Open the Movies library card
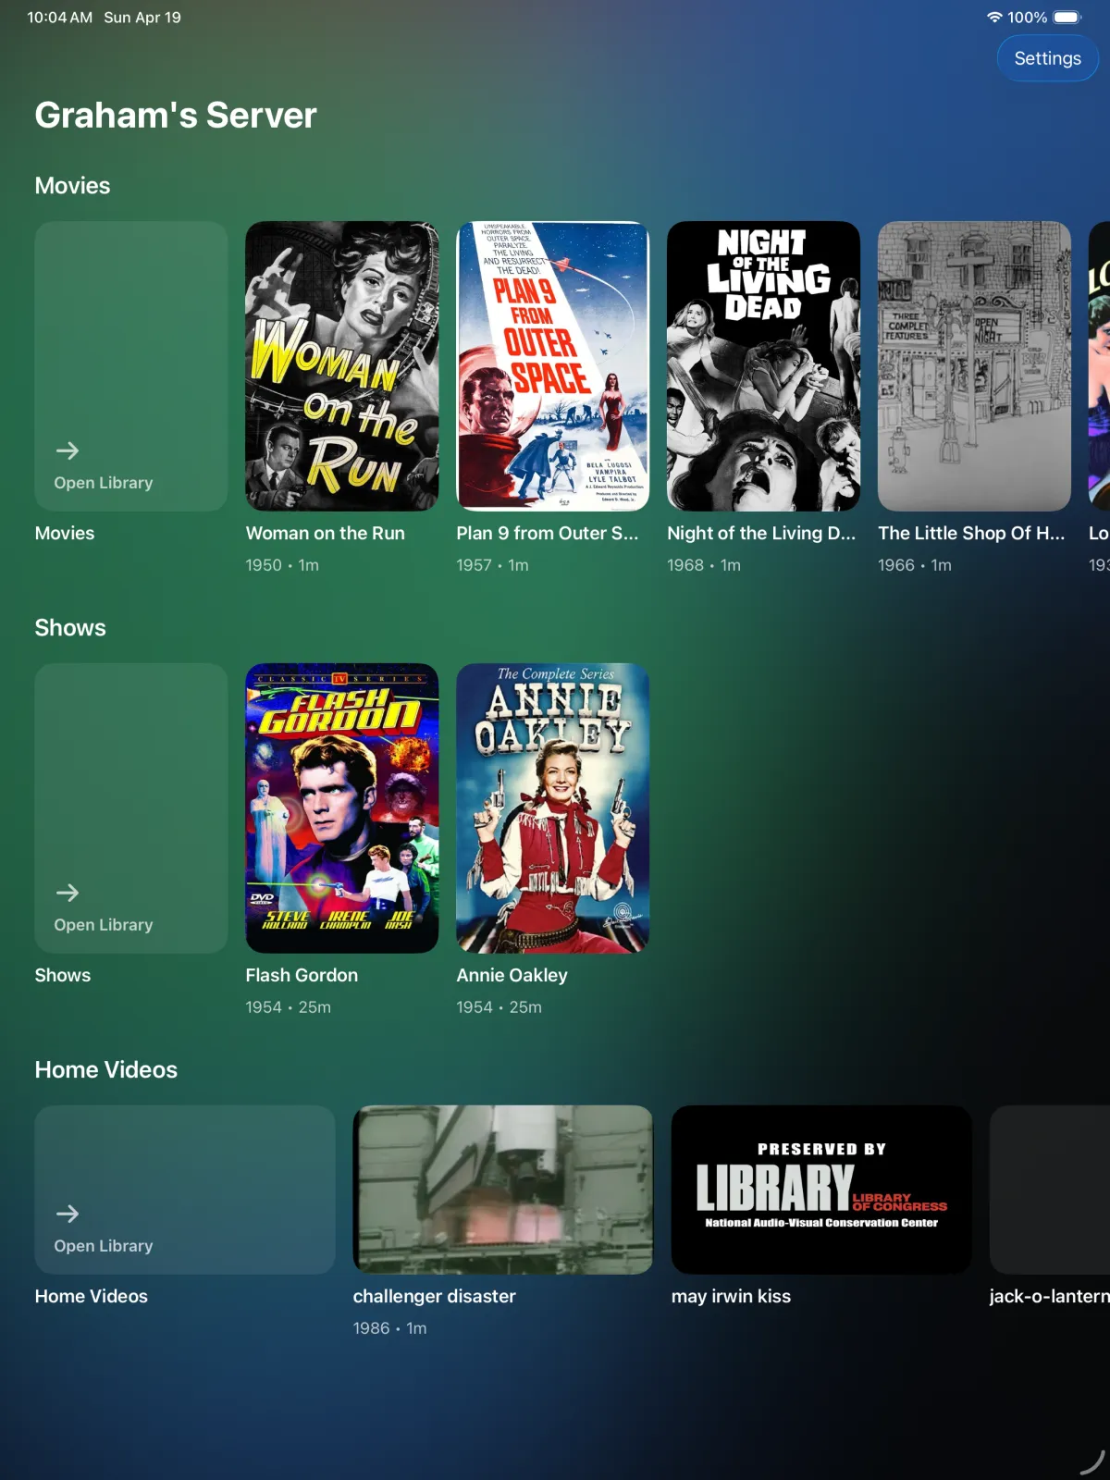The height and width of the screenshot is (1480, 1110). click(131, 366)
